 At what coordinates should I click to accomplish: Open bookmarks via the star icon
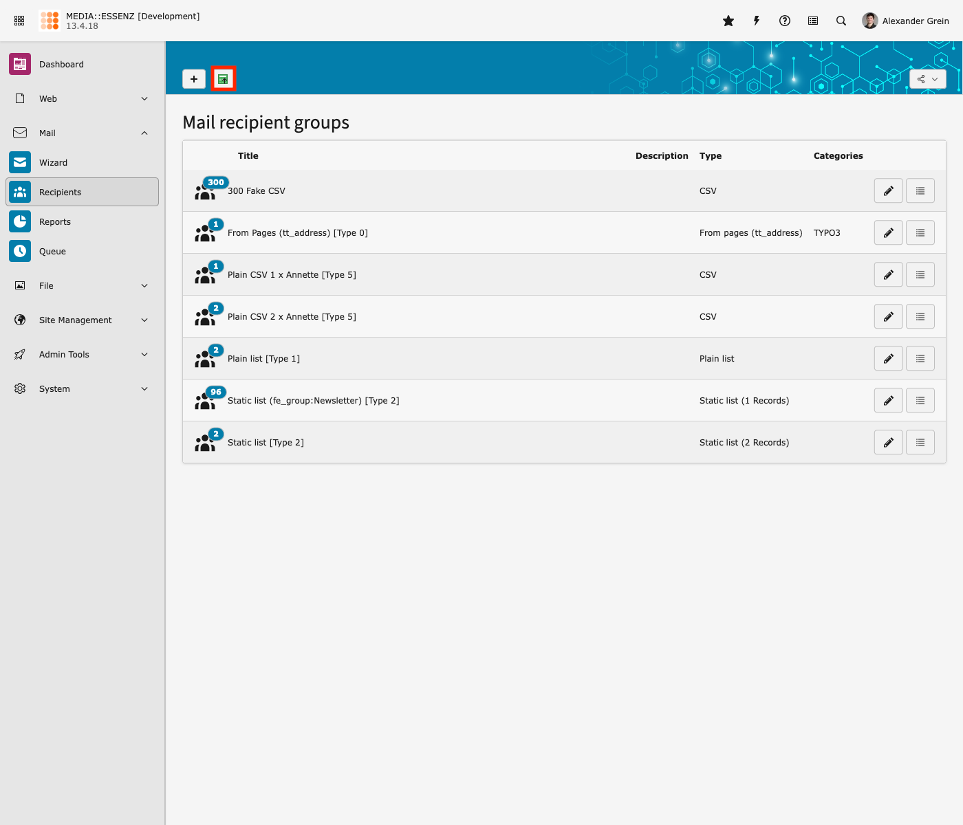coord(728,21)
